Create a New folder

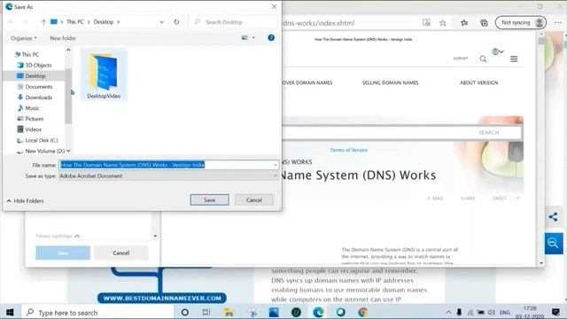coord(63,38)
